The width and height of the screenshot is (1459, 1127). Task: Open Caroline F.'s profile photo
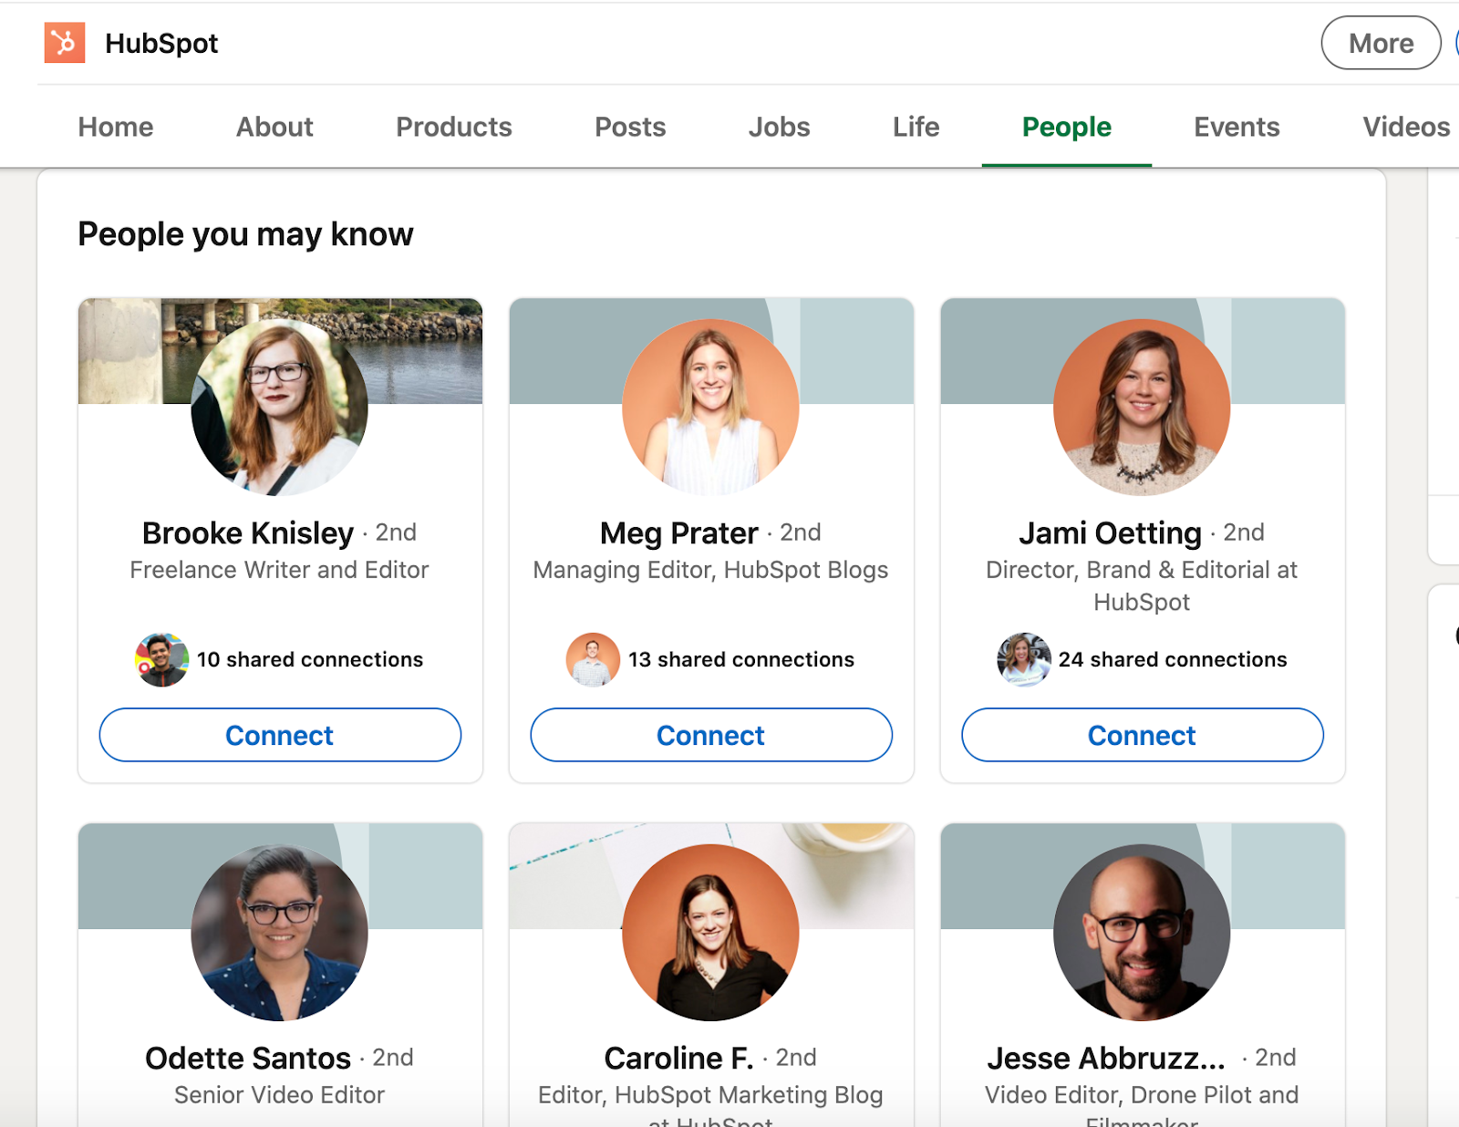(x=710, y=932)
